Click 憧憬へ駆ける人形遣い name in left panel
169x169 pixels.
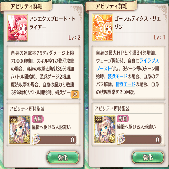point(51,127)
